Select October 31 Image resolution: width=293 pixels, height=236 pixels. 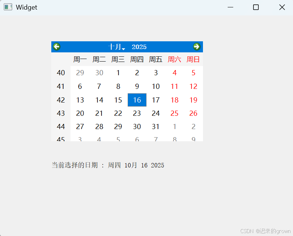(156, 126)
